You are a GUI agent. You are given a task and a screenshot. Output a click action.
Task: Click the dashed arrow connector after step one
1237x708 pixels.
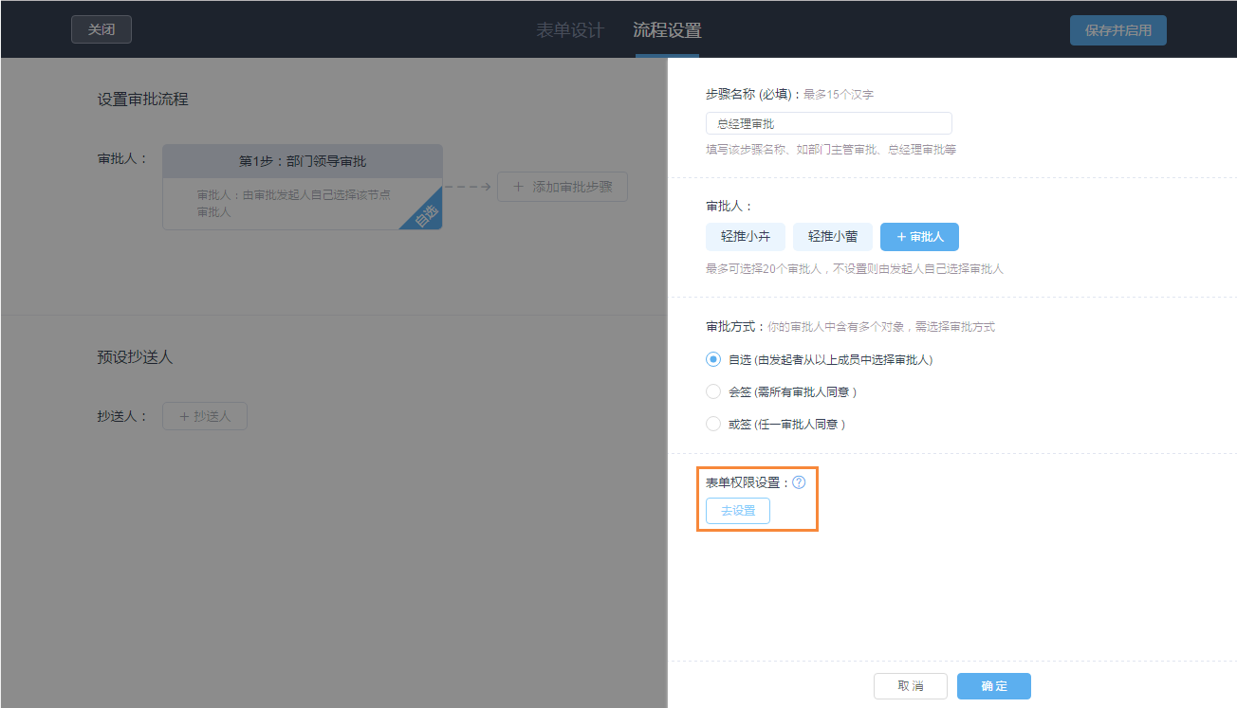[470, 187]
